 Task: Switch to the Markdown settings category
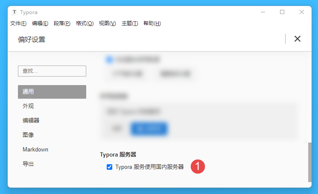pyautogui.click(x=35, y=150)
